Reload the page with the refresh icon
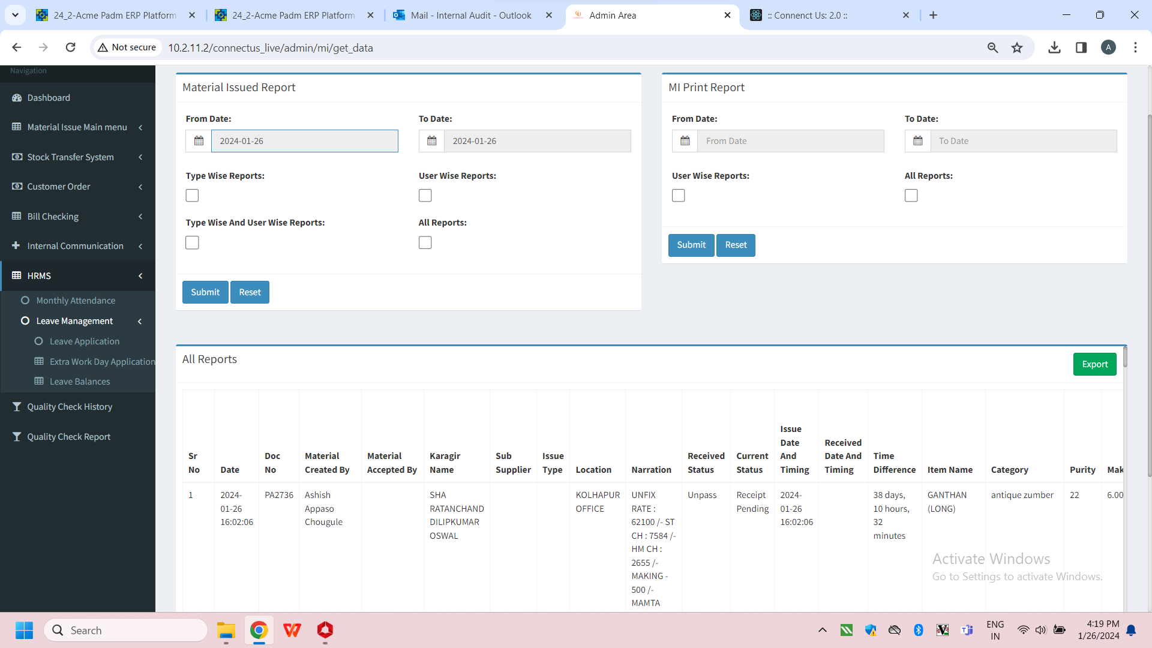Screen dimensions: 1152x648 pyautogui.click(x=70, y=47)
